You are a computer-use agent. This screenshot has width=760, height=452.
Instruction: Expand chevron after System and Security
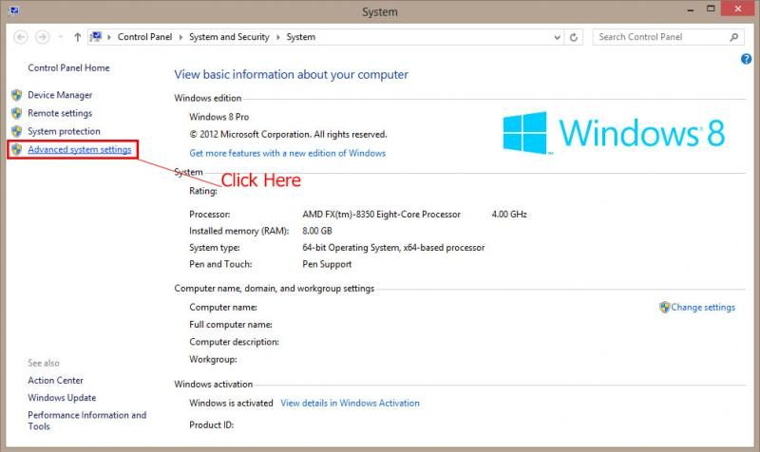click(x=278, y=37)
